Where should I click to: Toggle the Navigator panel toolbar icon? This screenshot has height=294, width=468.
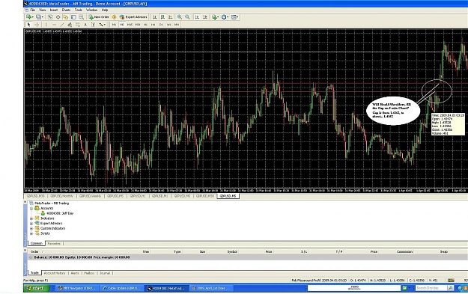pyautogui.click(x=66, y=17)
